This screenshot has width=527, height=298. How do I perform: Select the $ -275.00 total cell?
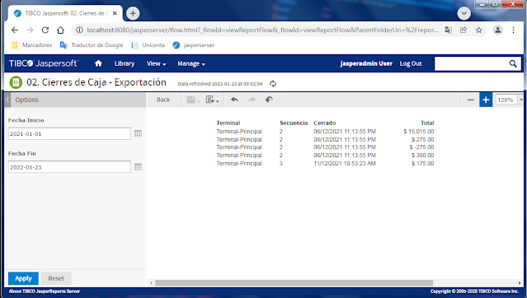[x=421, y=147]
